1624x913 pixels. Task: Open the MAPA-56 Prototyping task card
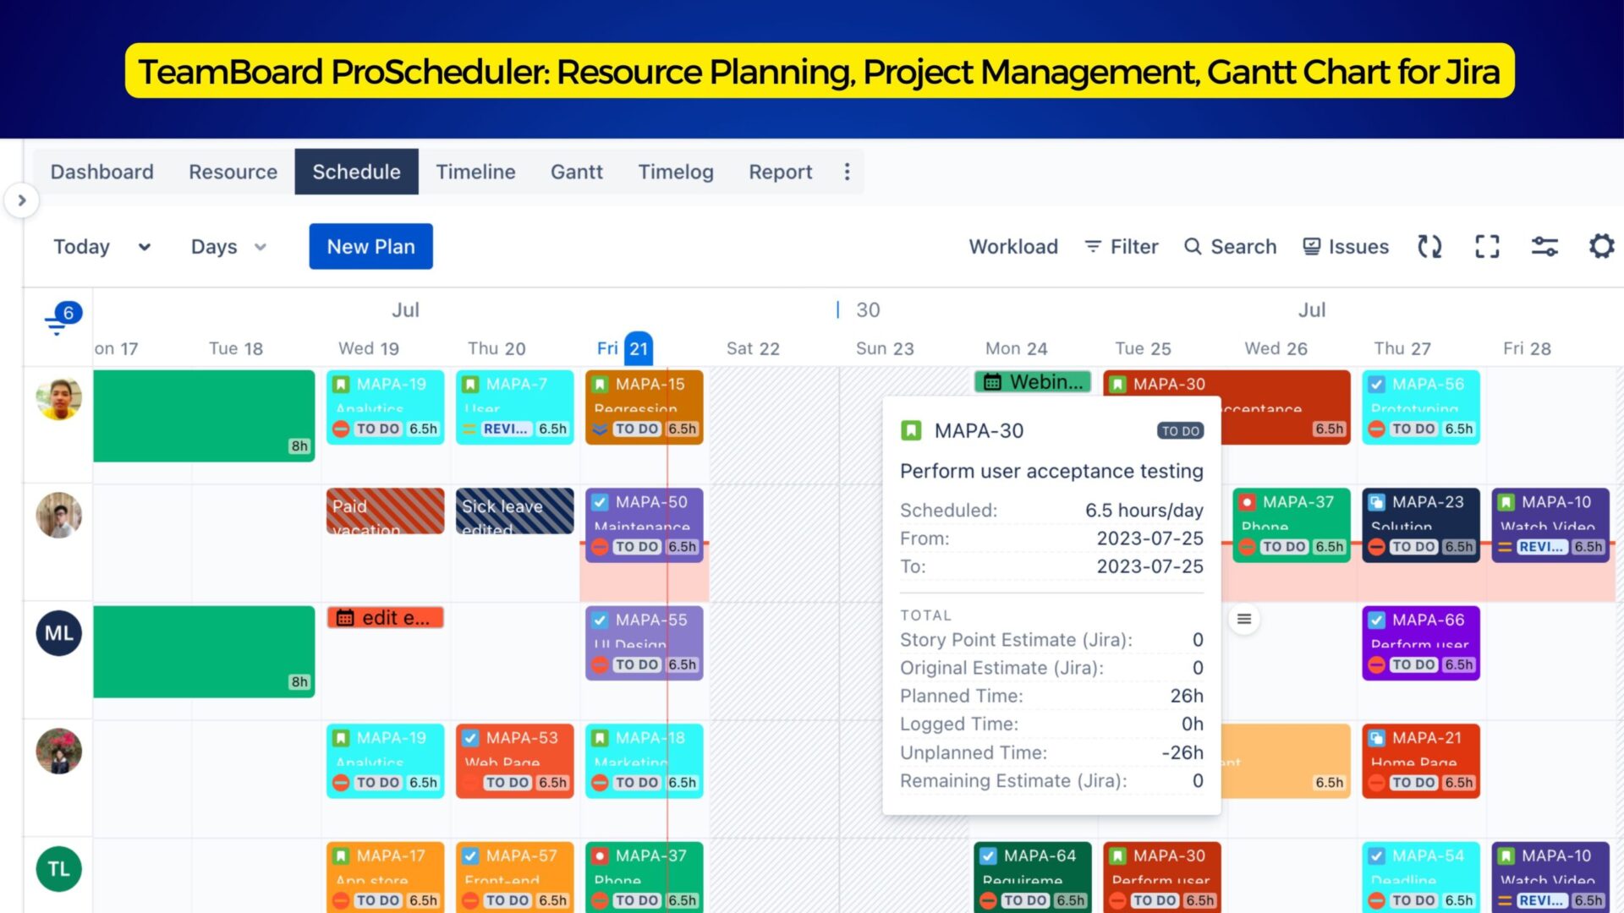click(x=1421, y=407)
